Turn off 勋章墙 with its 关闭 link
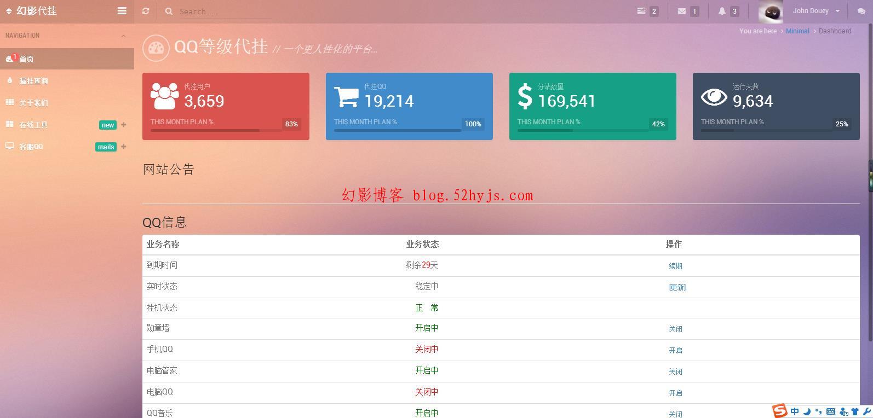 pyautogui.click(x=675, y=329)
